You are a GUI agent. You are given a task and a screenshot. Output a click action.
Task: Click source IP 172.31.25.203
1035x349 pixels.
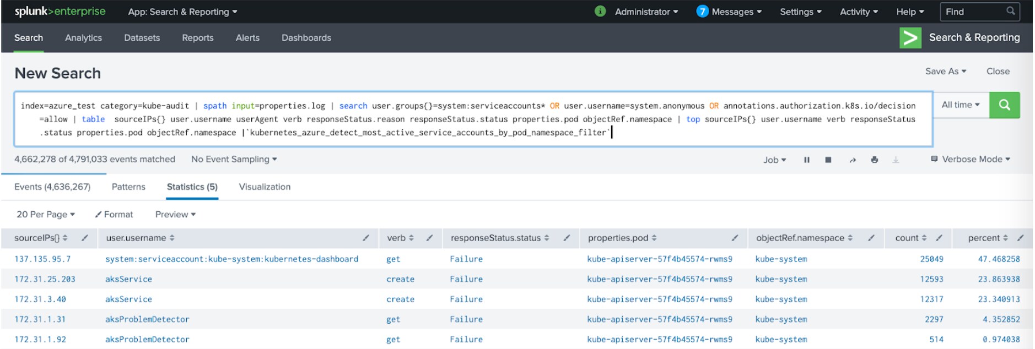(x=45, y=279)
